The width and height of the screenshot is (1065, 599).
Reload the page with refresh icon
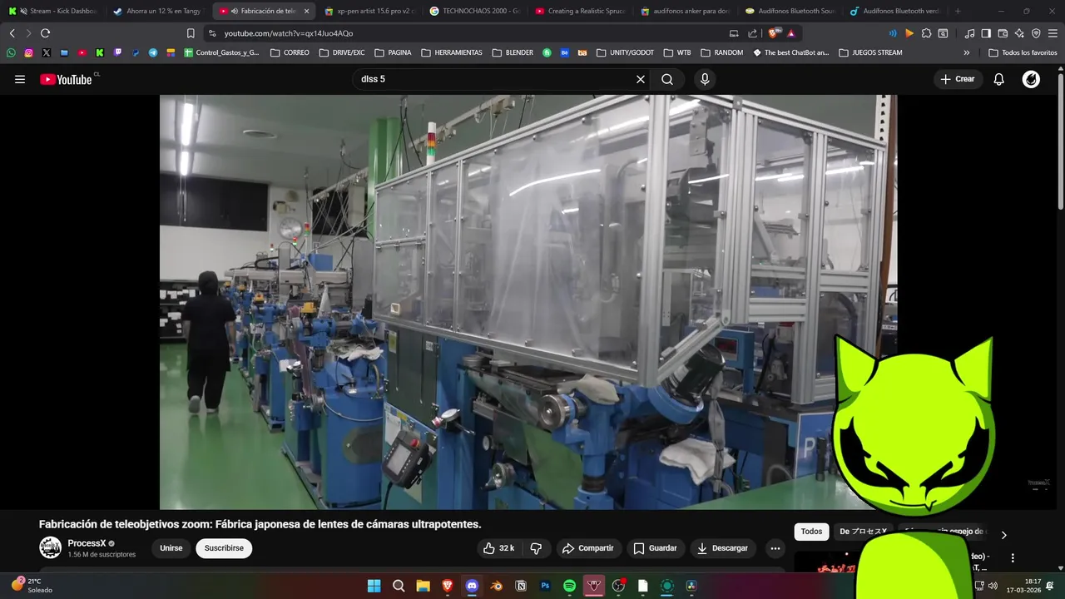[x=45, y=33]
